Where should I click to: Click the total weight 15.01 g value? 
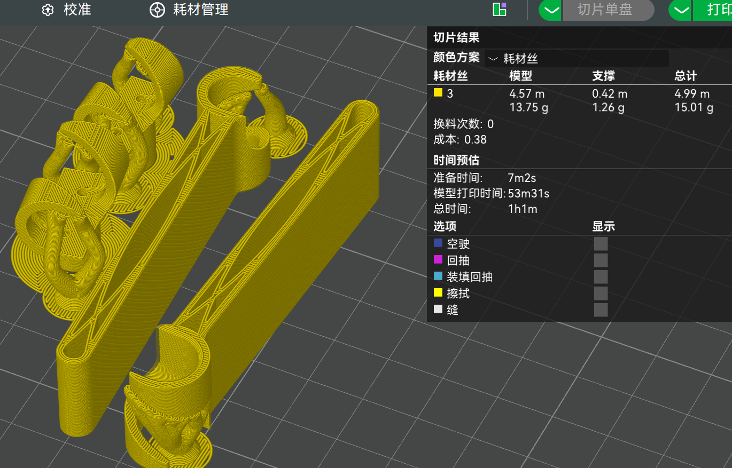694,108
